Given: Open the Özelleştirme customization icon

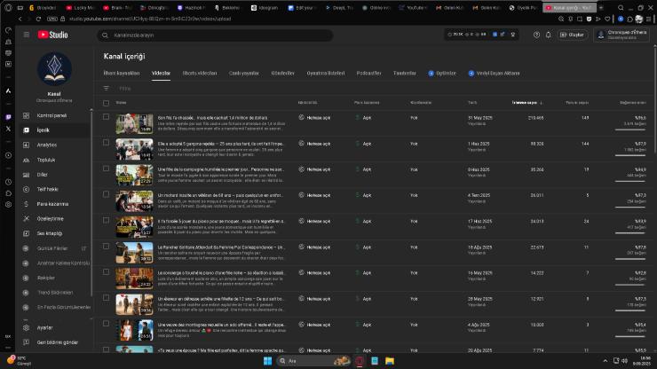Looking at the screenshot, I should pyautogui.click(x=26, y=218).
